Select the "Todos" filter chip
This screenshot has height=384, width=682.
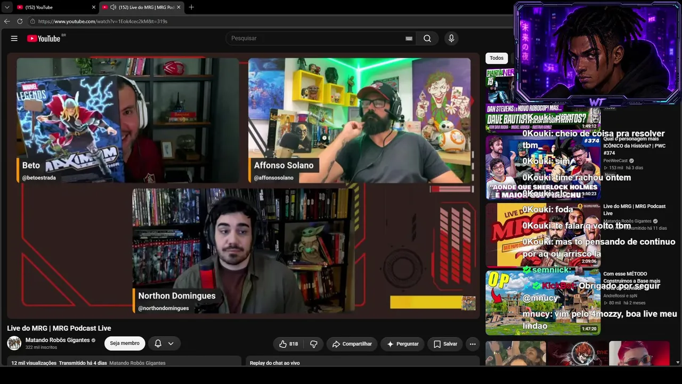(497, 58)
